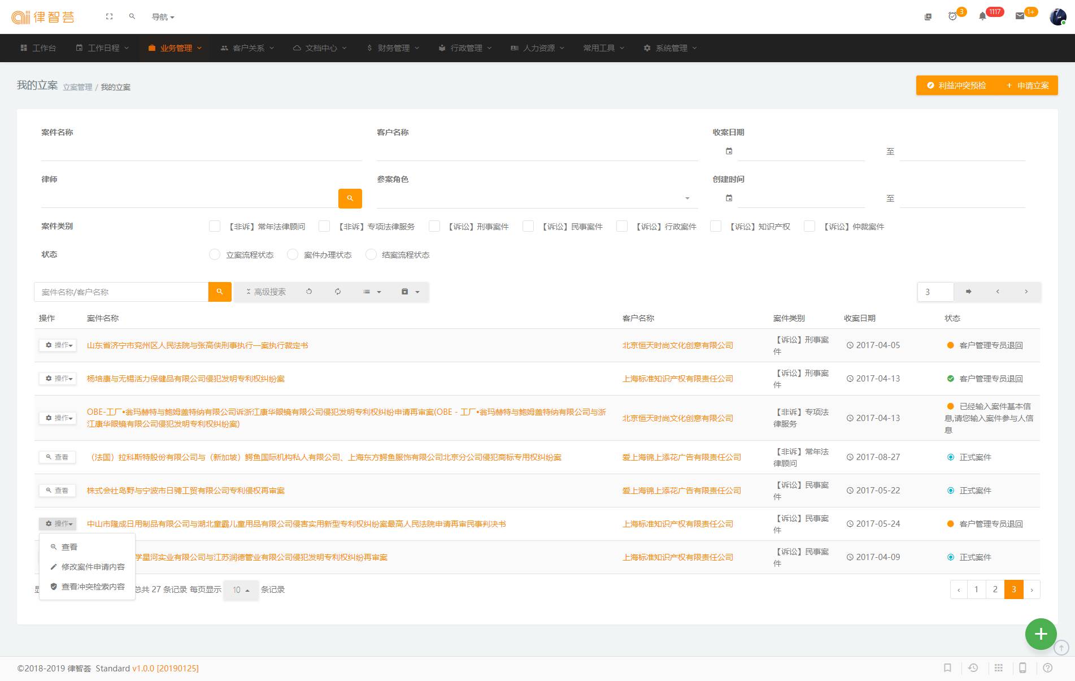The width and height of the screenshot is (1075, 681).
Task: Jump to page 2 in pagination
Action: (995, 589)
